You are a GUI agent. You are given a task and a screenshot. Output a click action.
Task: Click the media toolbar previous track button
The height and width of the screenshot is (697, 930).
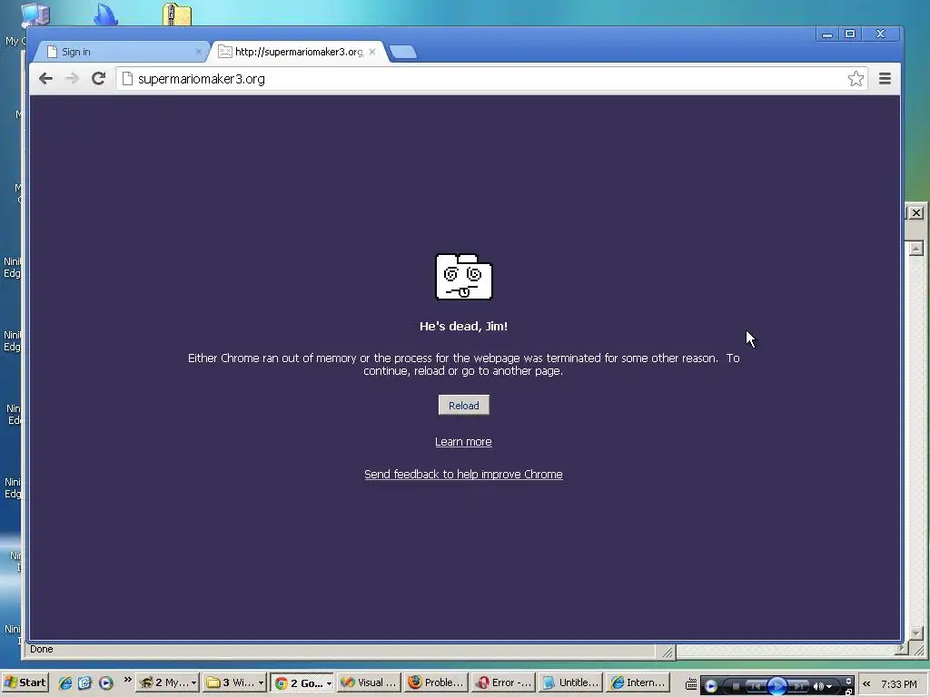(x=755, y=686)
